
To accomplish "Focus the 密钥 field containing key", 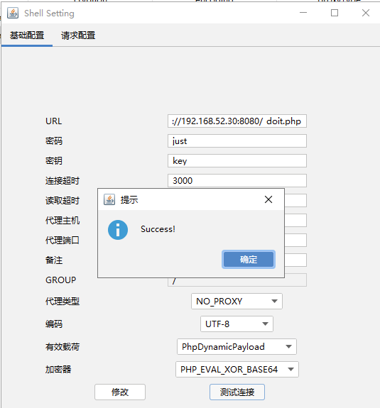I will click(237, 160).
